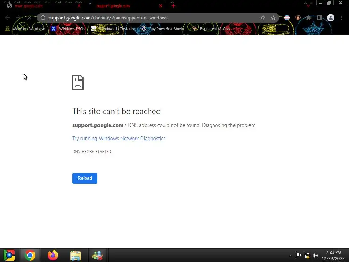Open Chrome three-dot menu
The height and width of the screenshot is (262, 349).
click(x=342, y=18)
